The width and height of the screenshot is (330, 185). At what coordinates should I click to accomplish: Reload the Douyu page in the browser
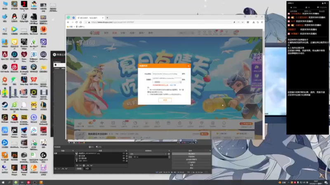77,22
